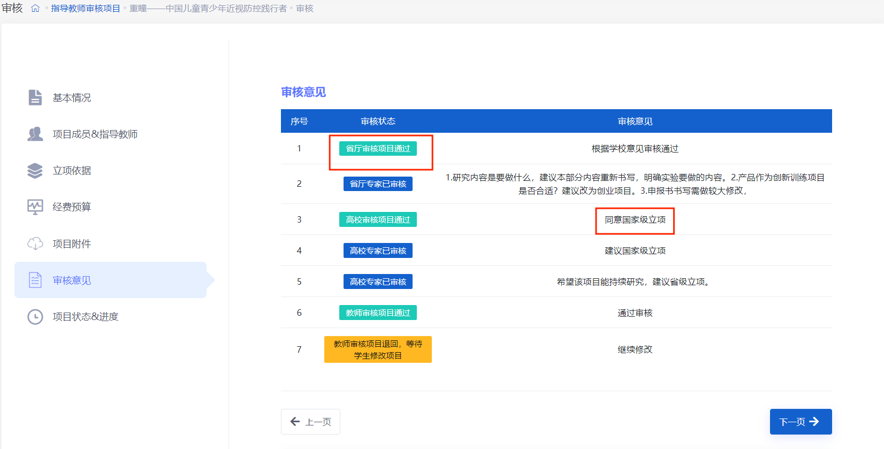Click the 基本情况 document icon

(35, 97)
